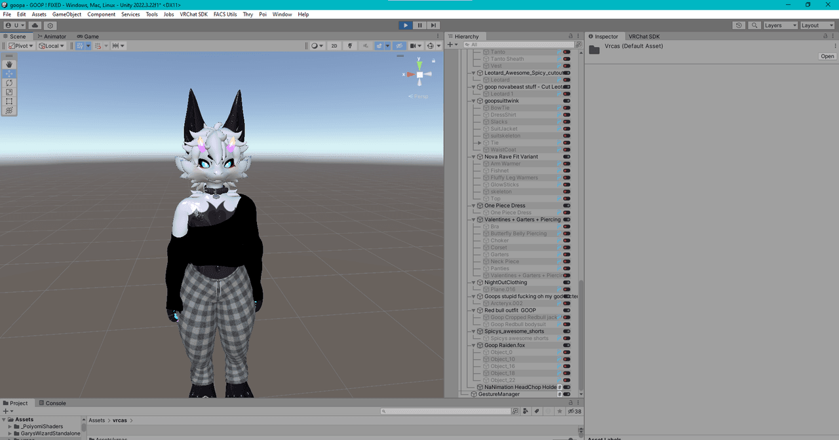Image resolution: width=839 pixels, height=440 pixels.
Task: Pause the editor playback
Action: tap(419, 26)
